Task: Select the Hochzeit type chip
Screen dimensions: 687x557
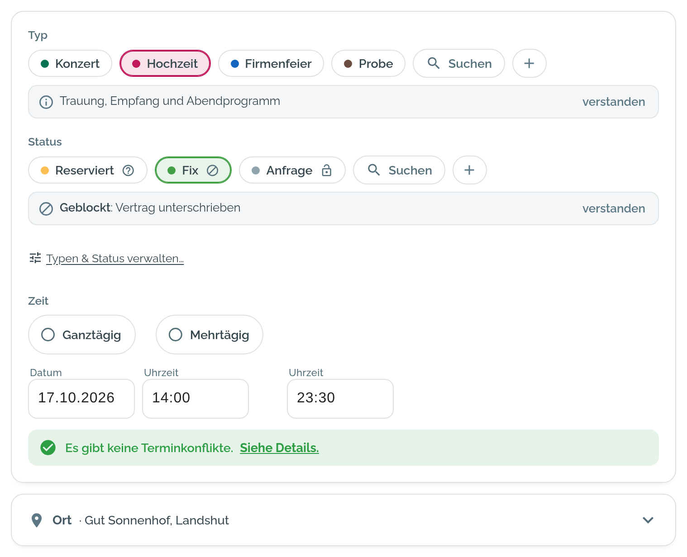Action: (x=165, y=63)
